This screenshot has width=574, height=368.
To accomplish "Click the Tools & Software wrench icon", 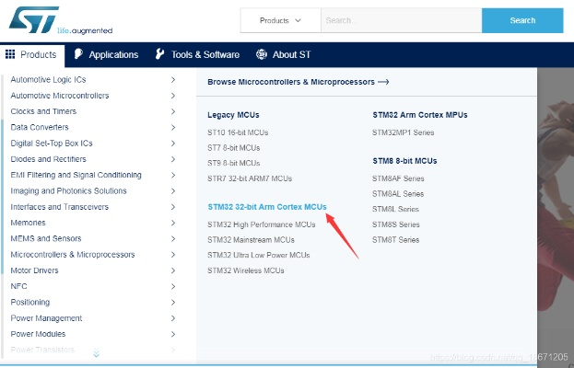I will click(160, 54).
